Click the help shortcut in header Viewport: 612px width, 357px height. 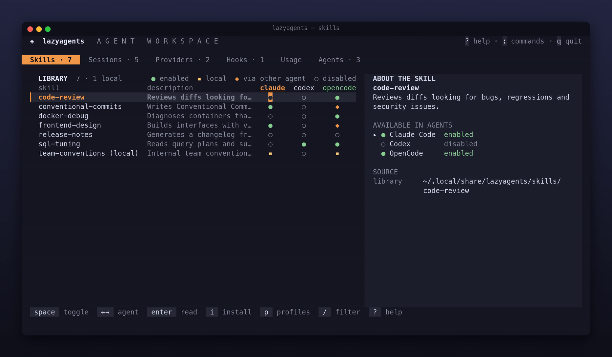pyautogui.click(x=477, y=41)
